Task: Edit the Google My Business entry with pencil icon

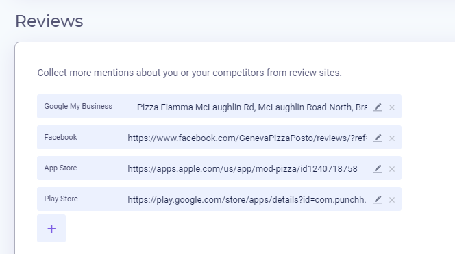Action: point(378,107)
